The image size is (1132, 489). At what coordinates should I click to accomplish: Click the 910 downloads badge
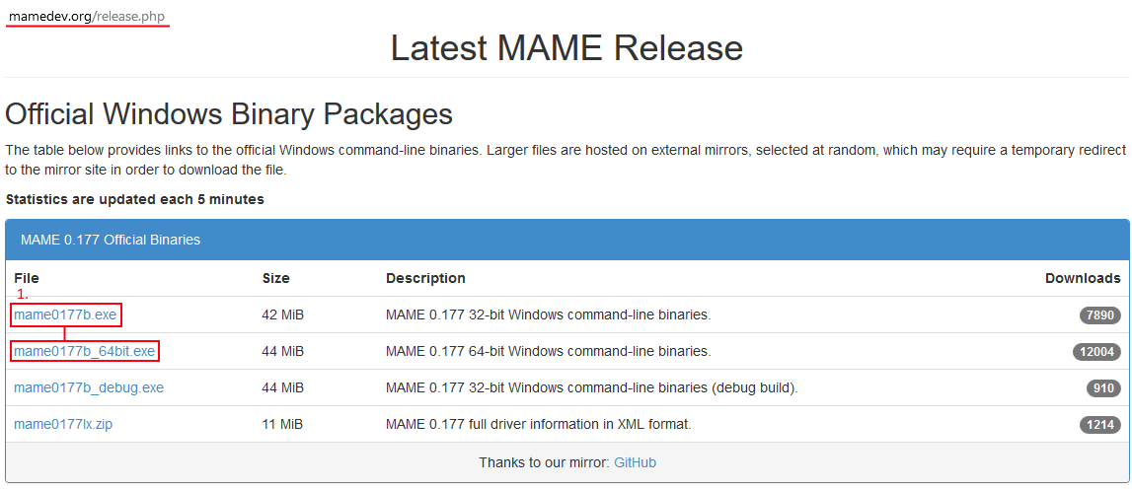click(x=1103, y=388)
